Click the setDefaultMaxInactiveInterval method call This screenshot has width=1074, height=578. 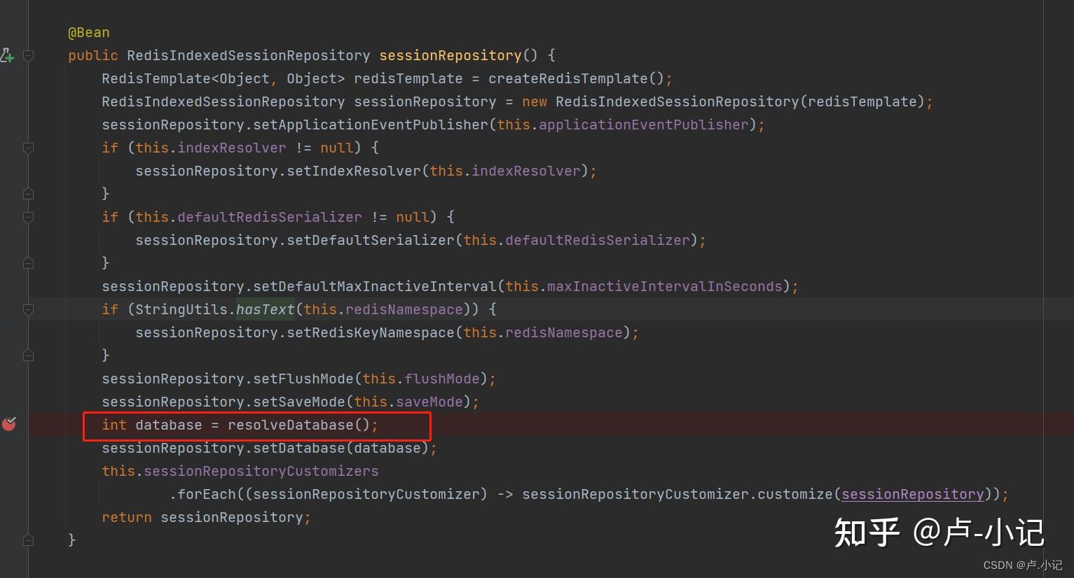click(375, 286)
